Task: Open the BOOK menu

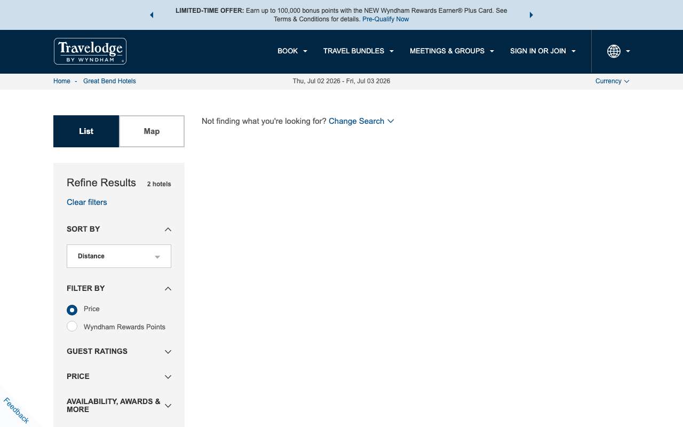Action: point(292,51)
